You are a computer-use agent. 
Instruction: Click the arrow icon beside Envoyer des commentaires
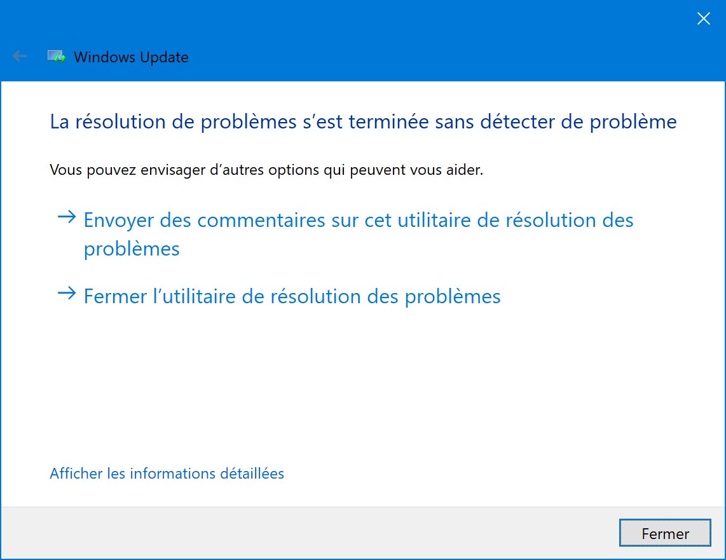tap(67, 217)
